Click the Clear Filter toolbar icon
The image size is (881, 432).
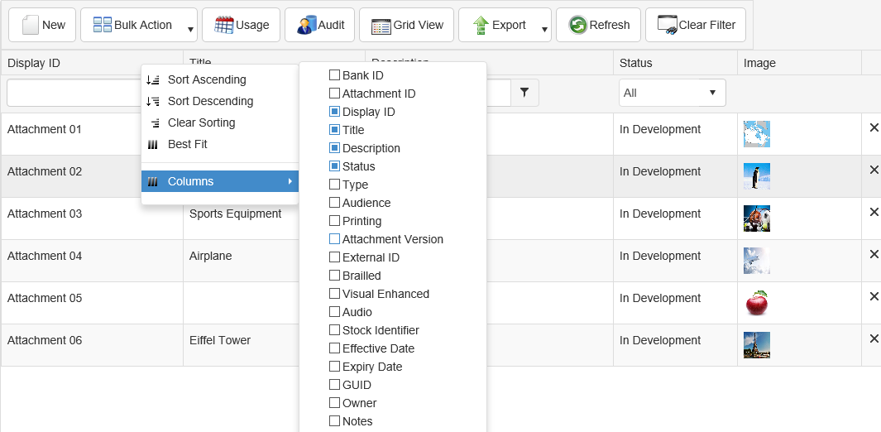point(668,25)
